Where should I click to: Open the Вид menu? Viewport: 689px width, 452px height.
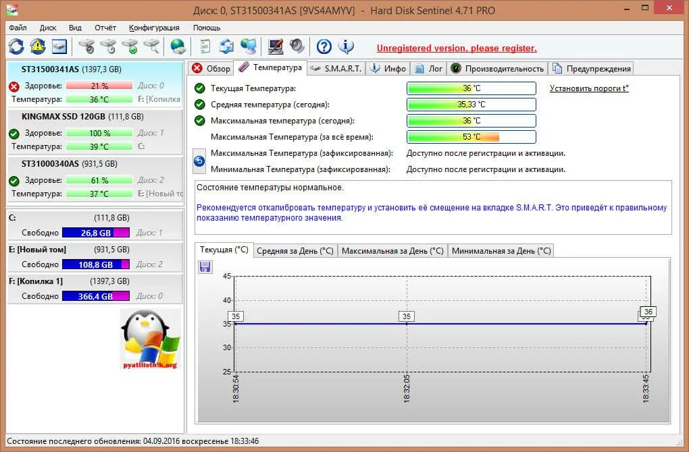pos(75,28)
